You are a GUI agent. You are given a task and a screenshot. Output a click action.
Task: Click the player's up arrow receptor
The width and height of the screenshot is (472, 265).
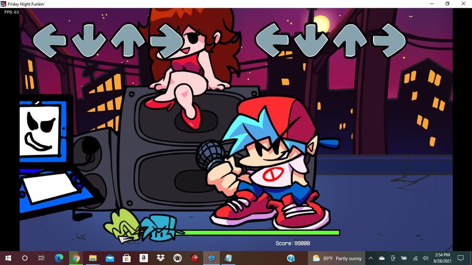[350, 40]
